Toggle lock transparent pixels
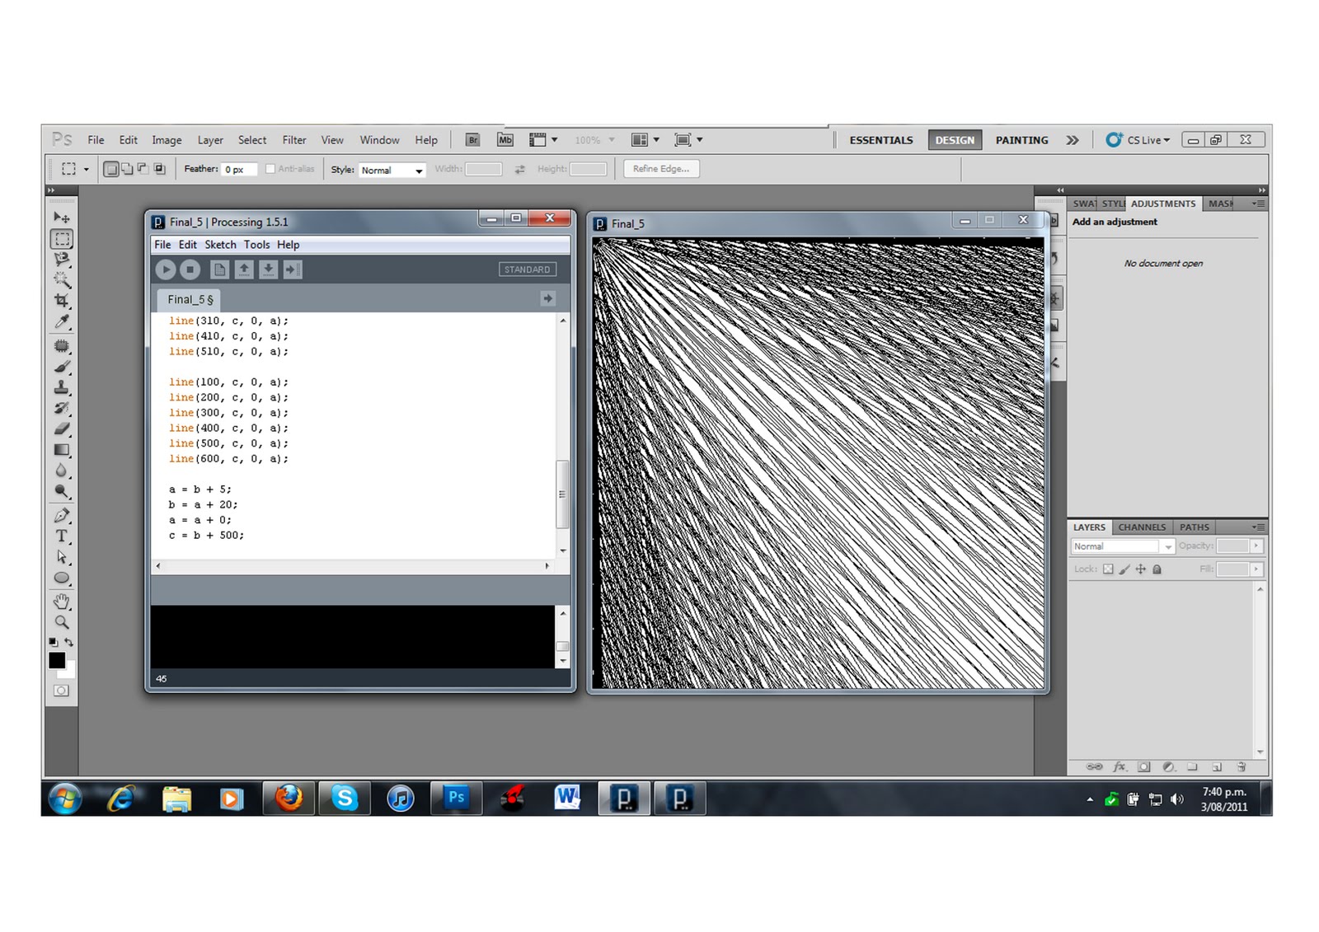Viewport: 1319px width, 932px height. tap(1108, 569)
